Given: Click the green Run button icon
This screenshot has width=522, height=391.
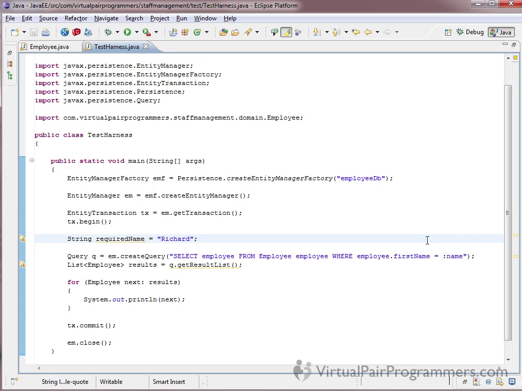Looking at the screenshot, I should (x=127, y=32).
